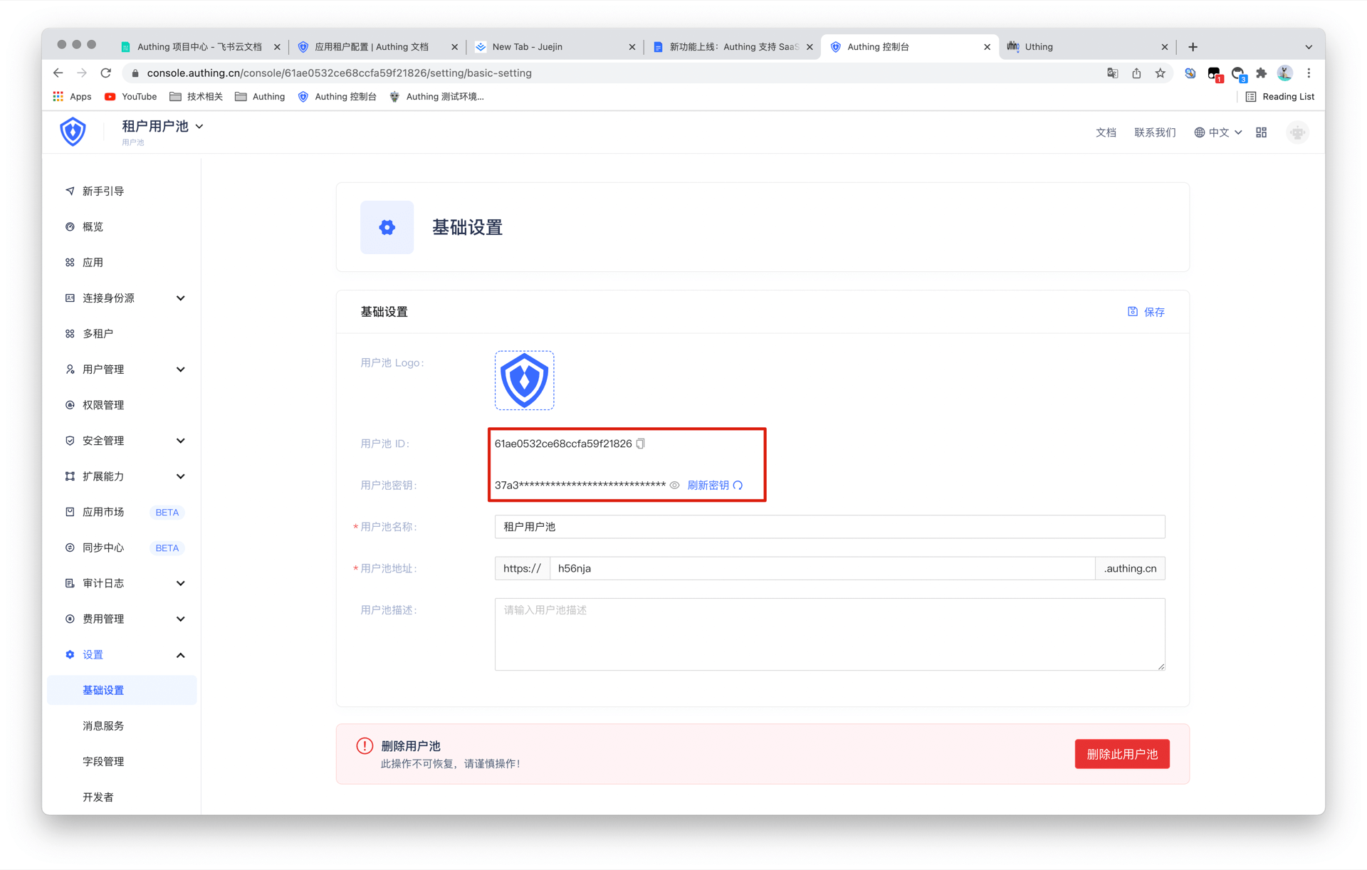Click the 用户池描述 text area
Viewport: 1367px width, 870px height.
point(829,634)
